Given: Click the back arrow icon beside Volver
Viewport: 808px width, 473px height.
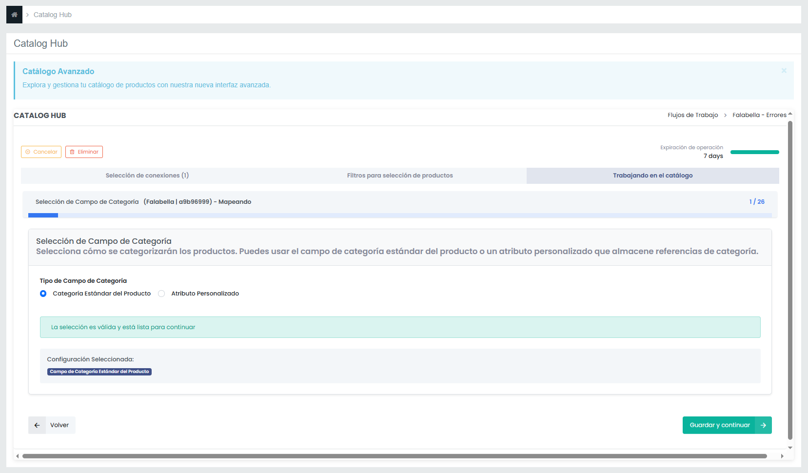Looking at the screenshot, I should [37, 425].
